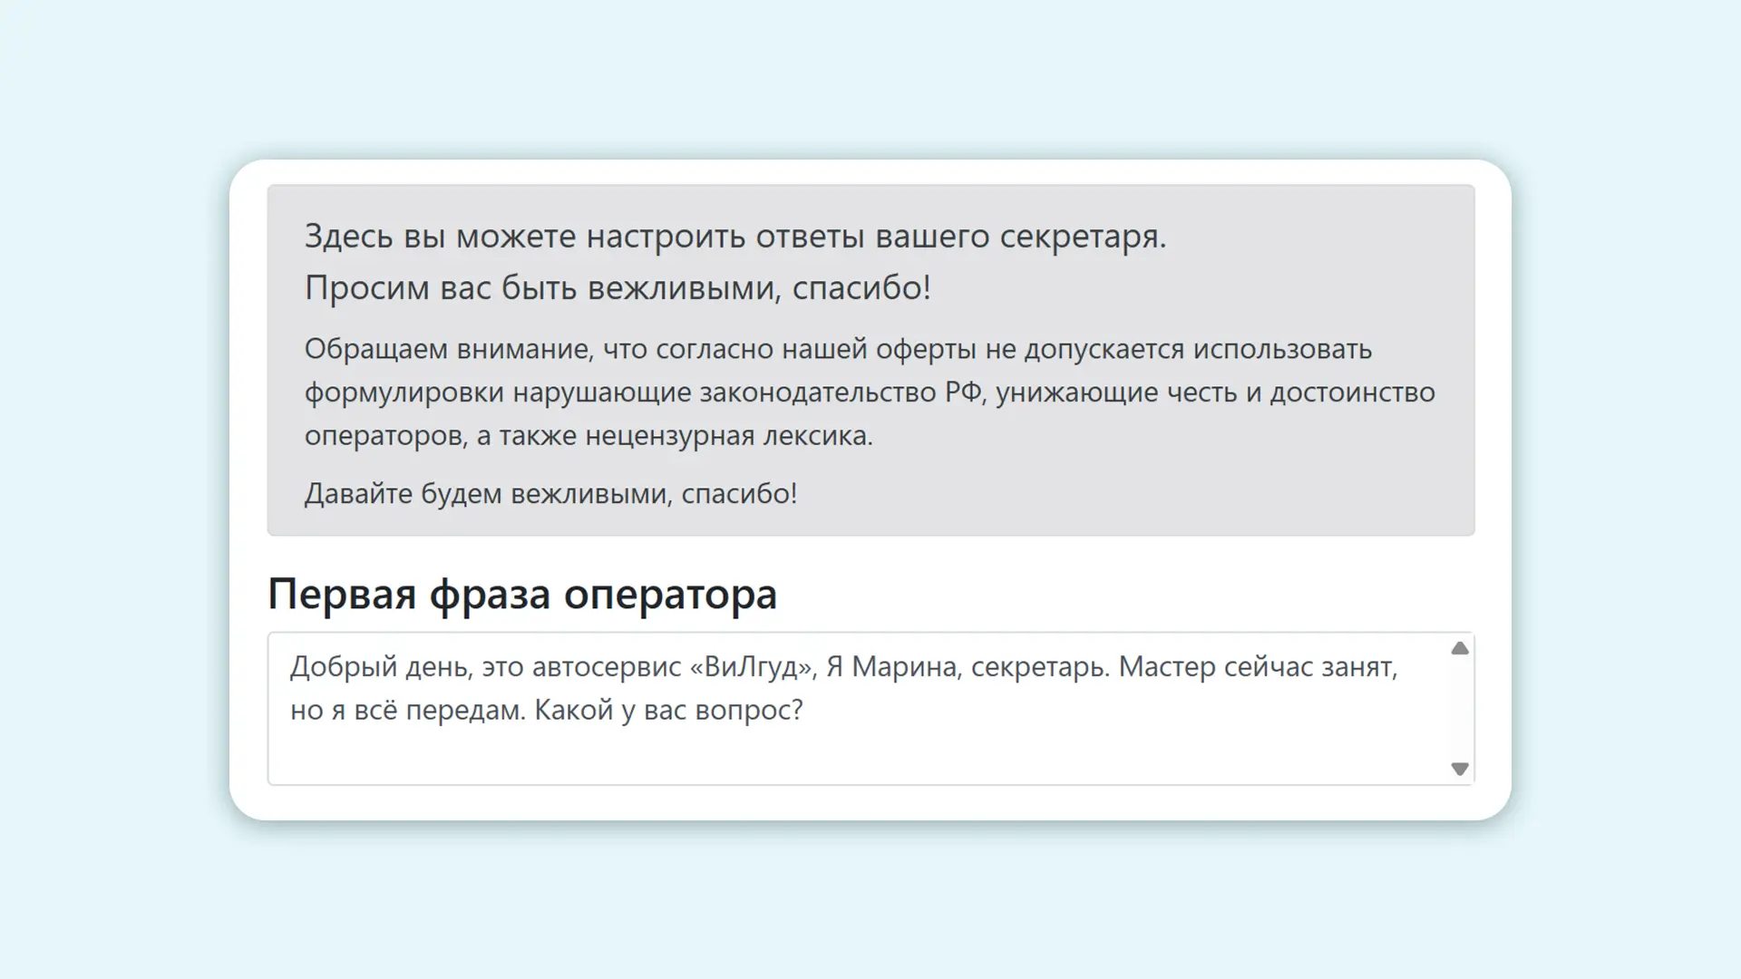The height and width of the screenshot is (979, 1741).
Task: Click the scroll up arrow of the text area
Action: point(1459,648)
